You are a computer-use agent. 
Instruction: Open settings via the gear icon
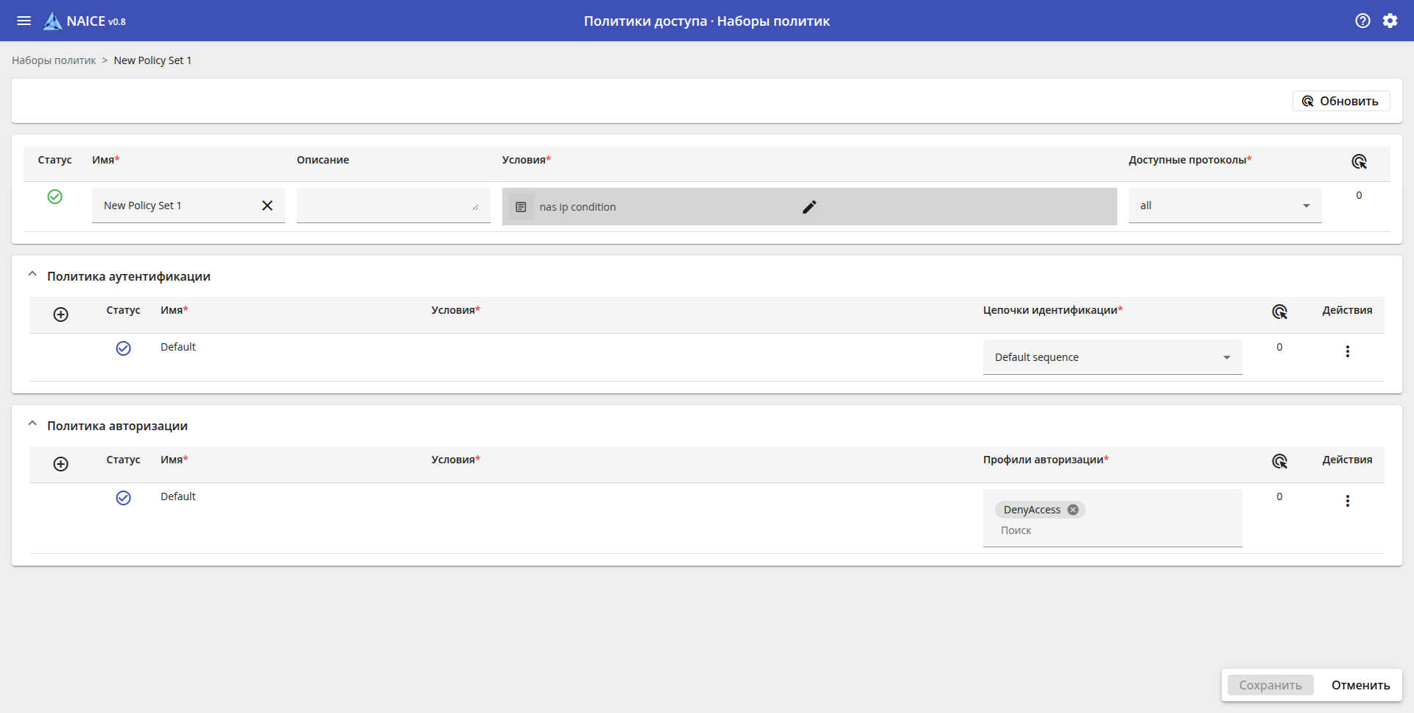coord(1390,21)
